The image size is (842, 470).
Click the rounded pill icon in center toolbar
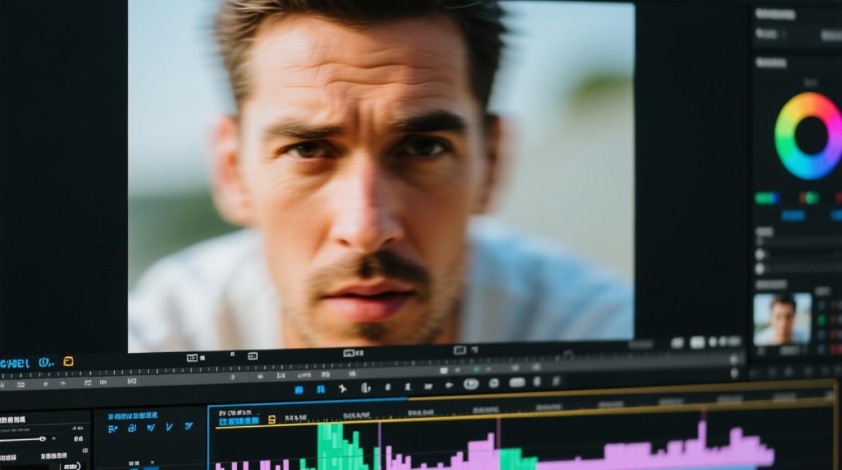[x=517, y=382]
